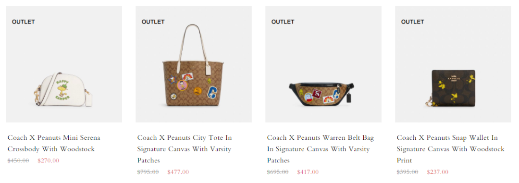This screenshot has height=183, width=519.
Task: Open Coach X Peanuts City Tote title link
Action: tap(185, 149)
